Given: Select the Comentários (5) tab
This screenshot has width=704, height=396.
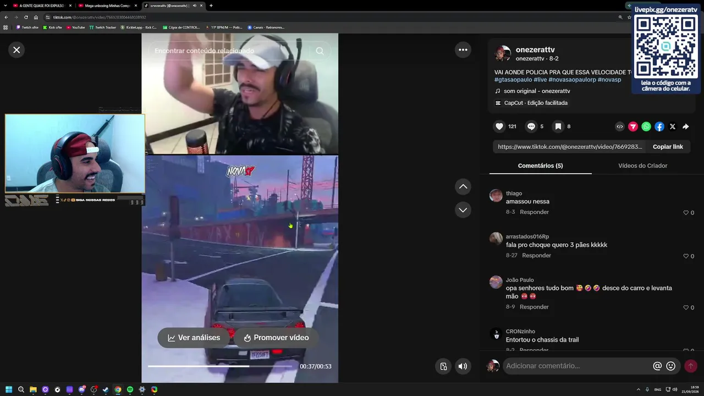Looking at the screenshot, I should 540,166.
